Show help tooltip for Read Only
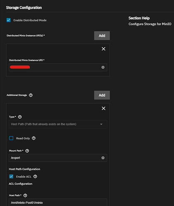This screenshot has height=206, width=174. pos(33,138)
